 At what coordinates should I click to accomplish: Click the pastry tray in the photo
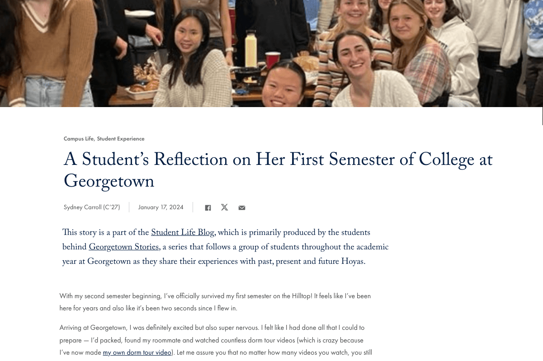point(144,86)
